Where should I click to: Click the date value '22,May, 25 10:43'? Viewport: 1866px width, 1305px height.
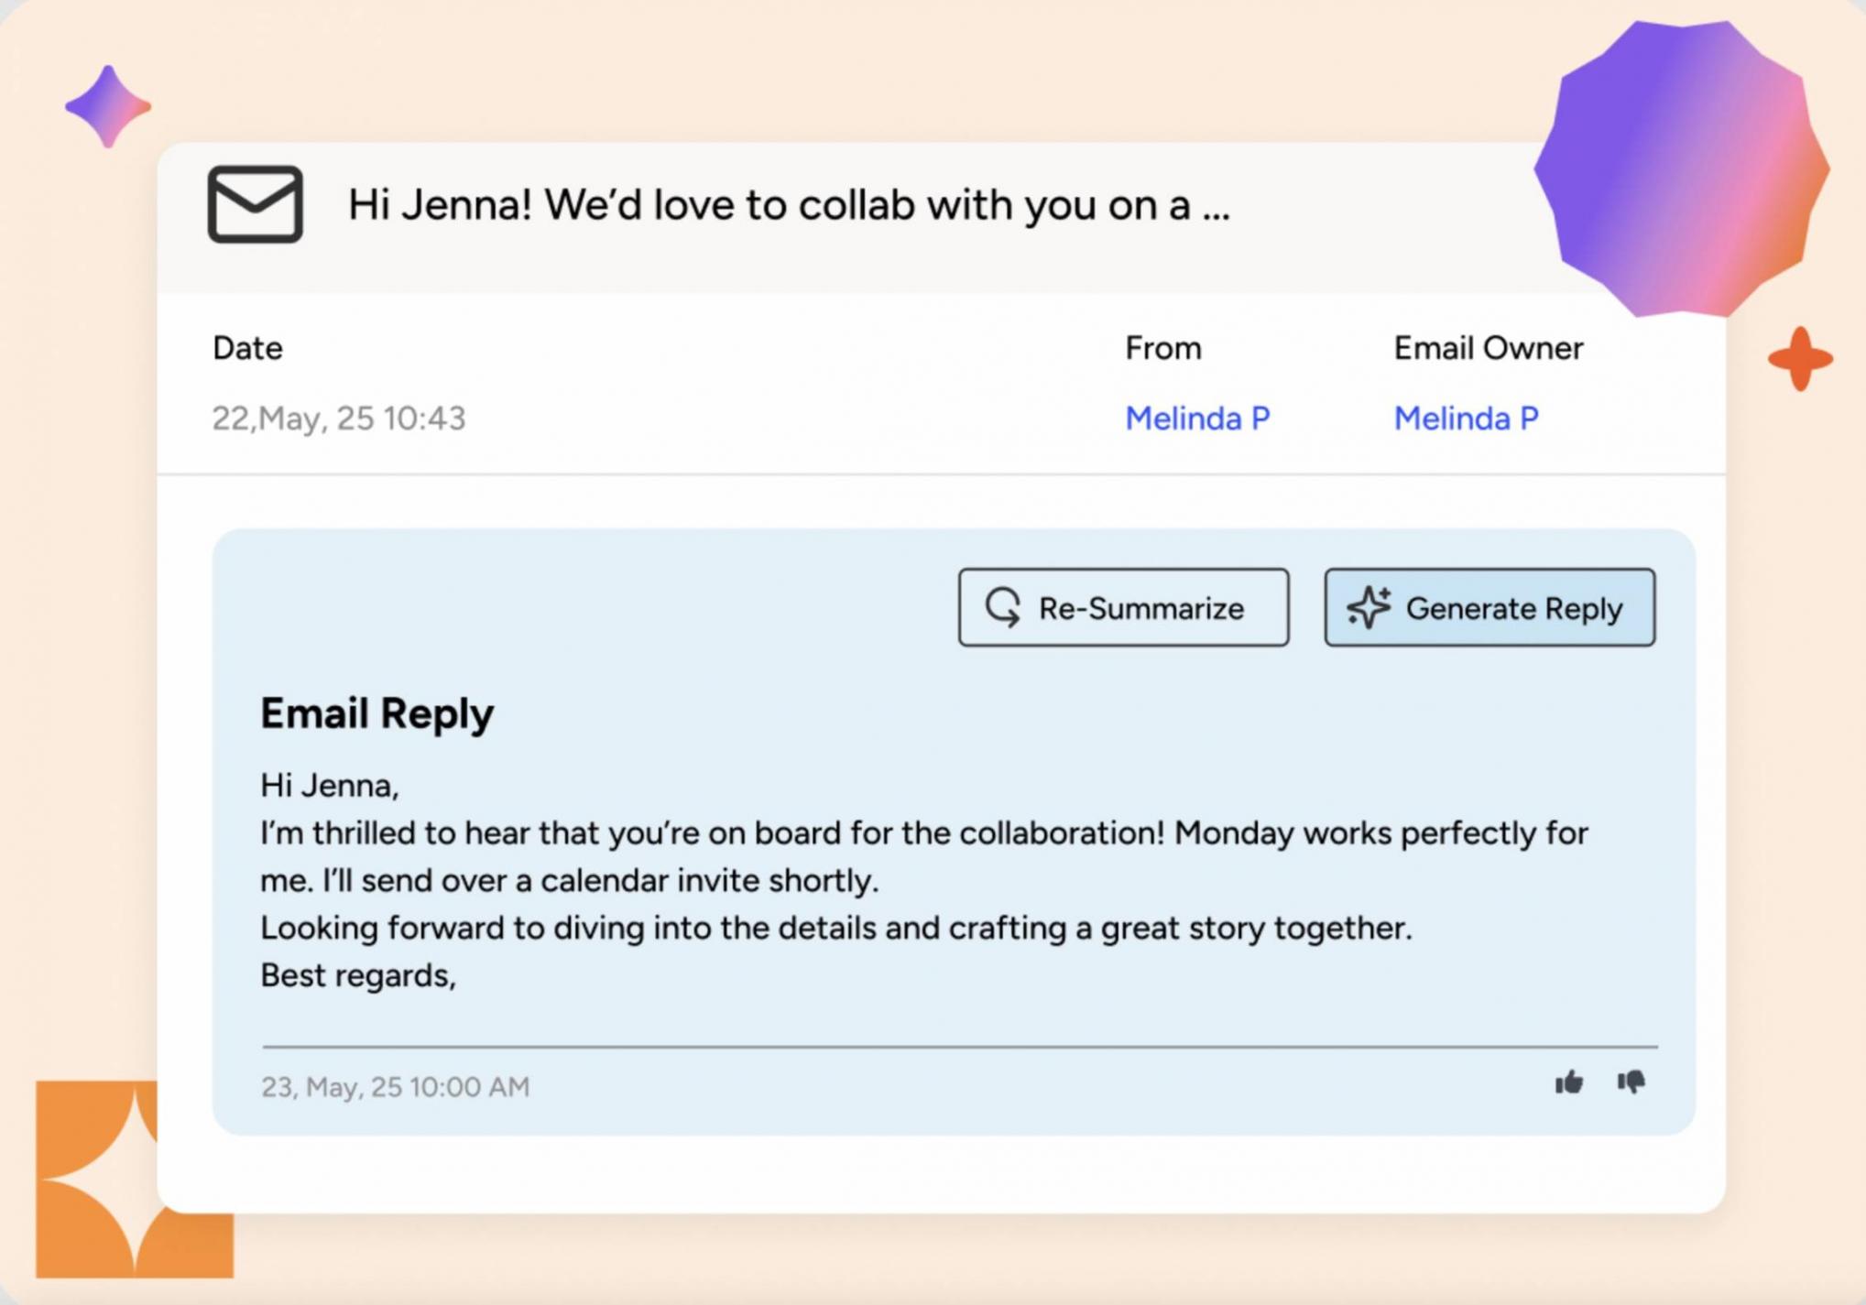click(339, 419)
